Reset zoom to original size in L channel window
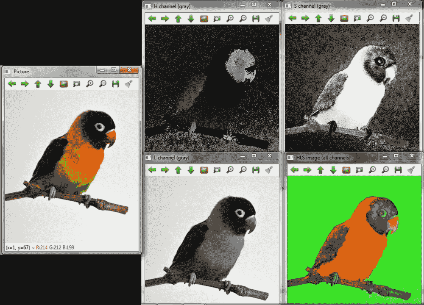This screenshot has height=305, width=424. [x=204, y=170]
